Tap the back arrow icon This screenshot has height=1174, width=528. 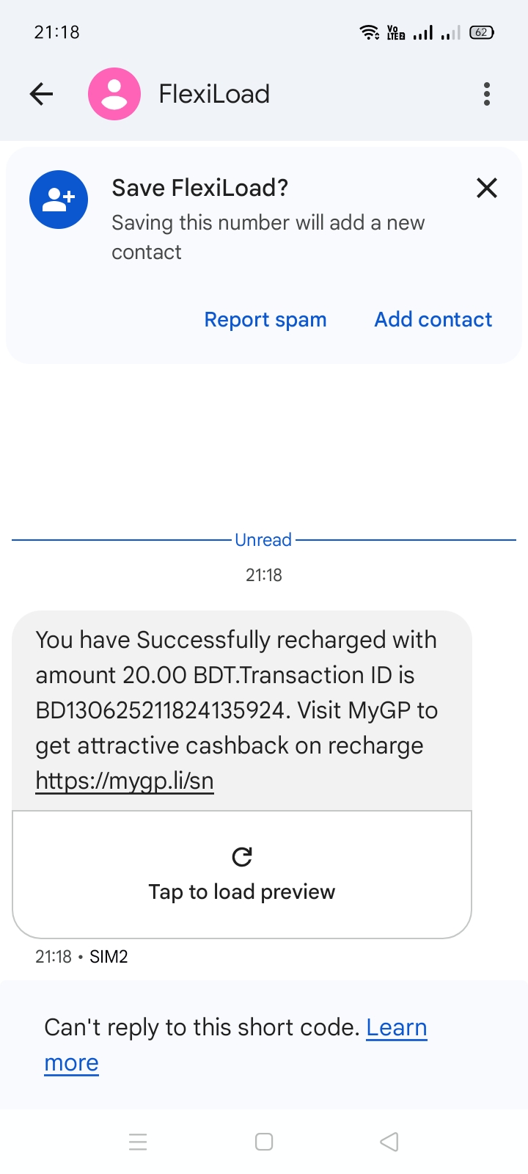[42, 94]
